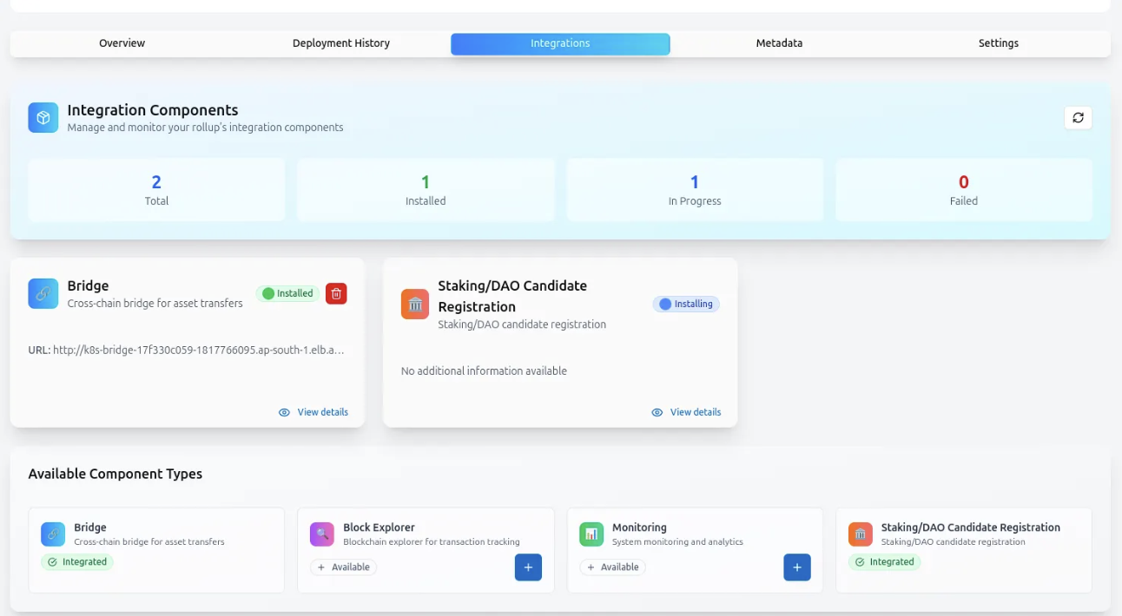
Task: Click the Block Explorer magnifier icon
Action: pos(322,534)
